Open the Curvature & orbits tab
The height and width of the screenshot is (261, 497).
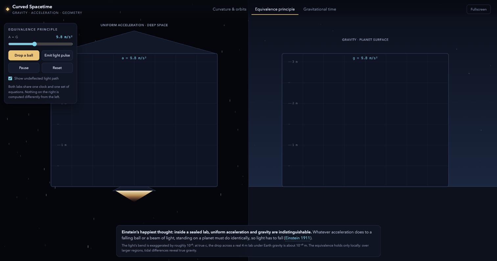click(x=229, y=9)
